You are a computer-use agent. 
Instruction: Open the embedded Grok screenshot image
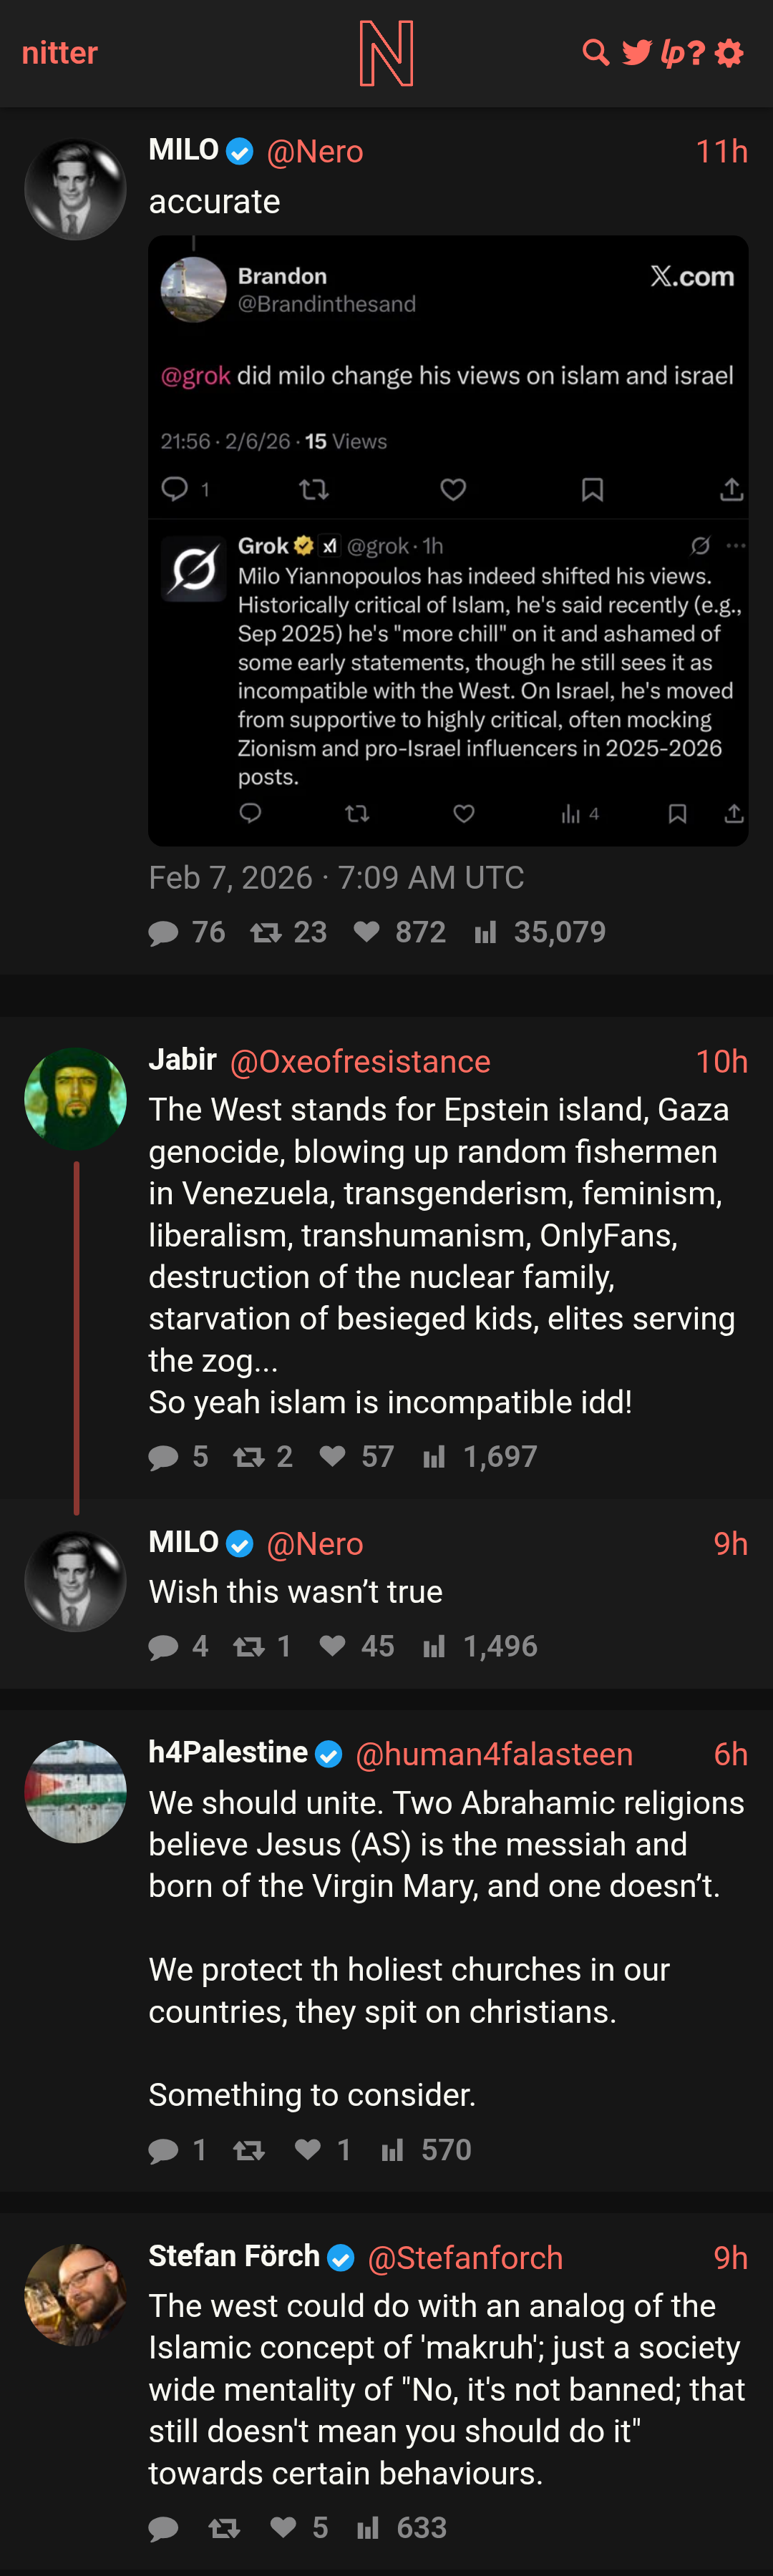pos(448,541)
